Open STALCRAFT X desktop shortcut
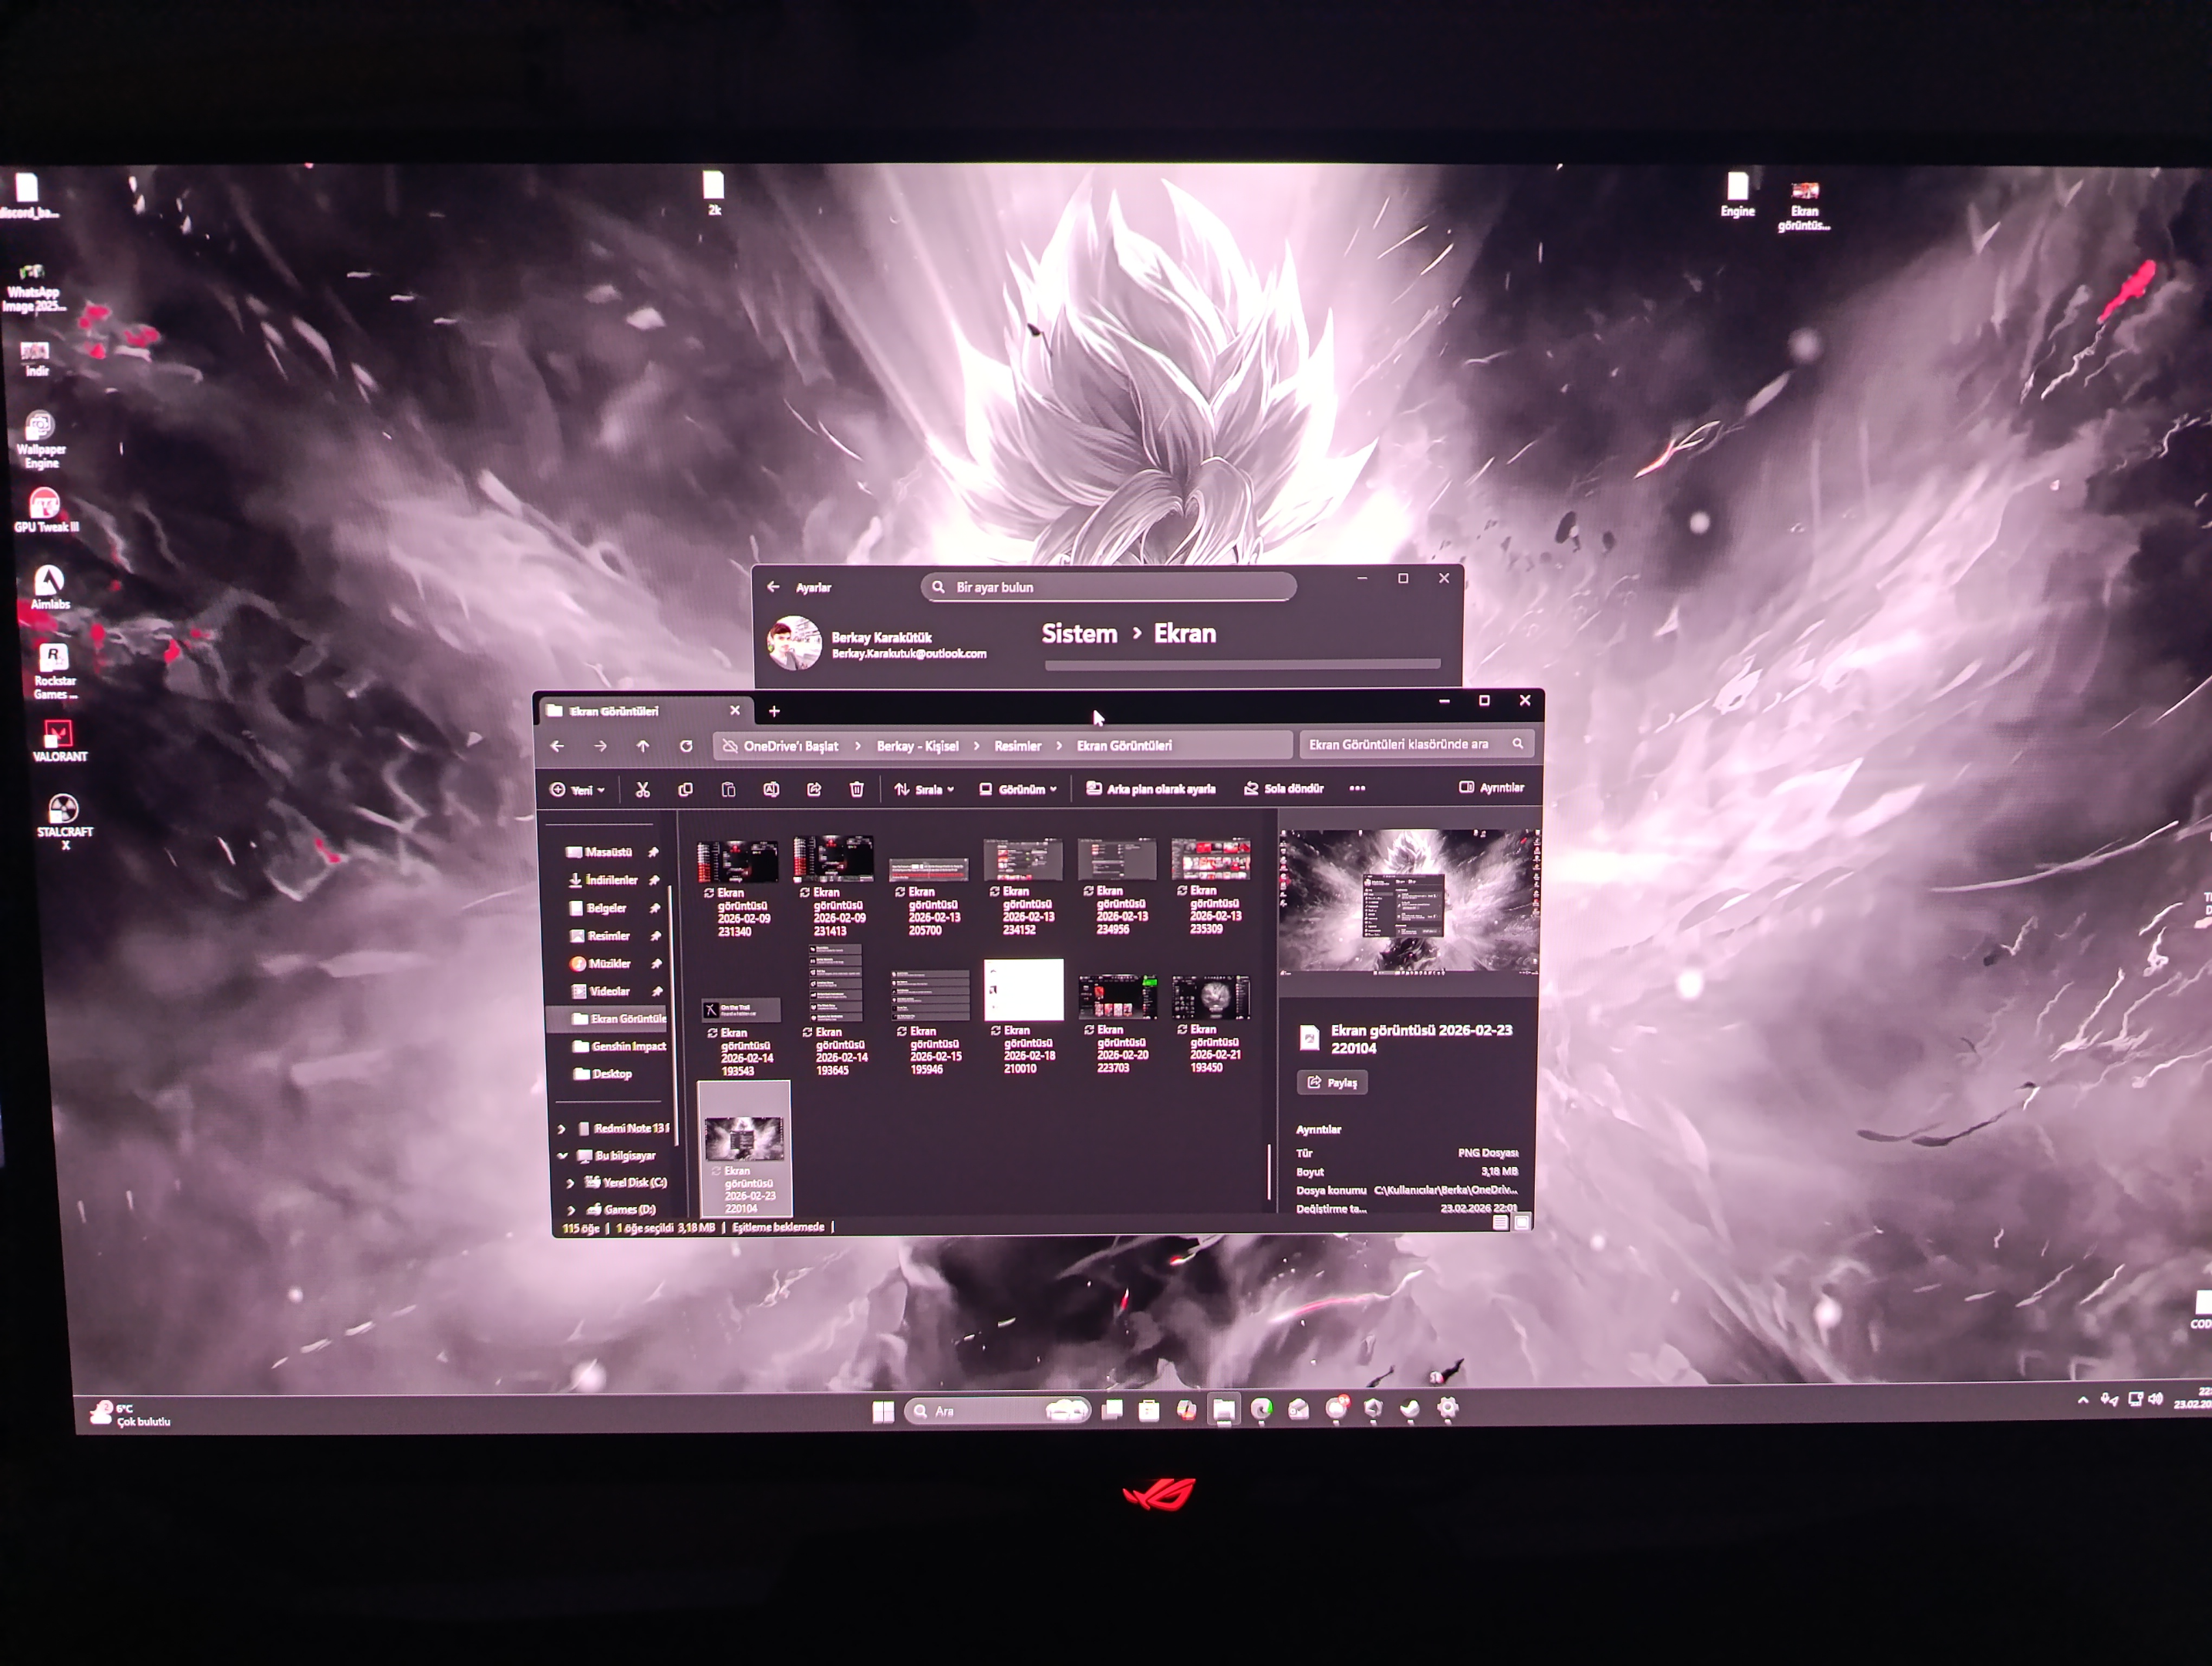Viewport: 2212px width, 1666px height. 65,821
